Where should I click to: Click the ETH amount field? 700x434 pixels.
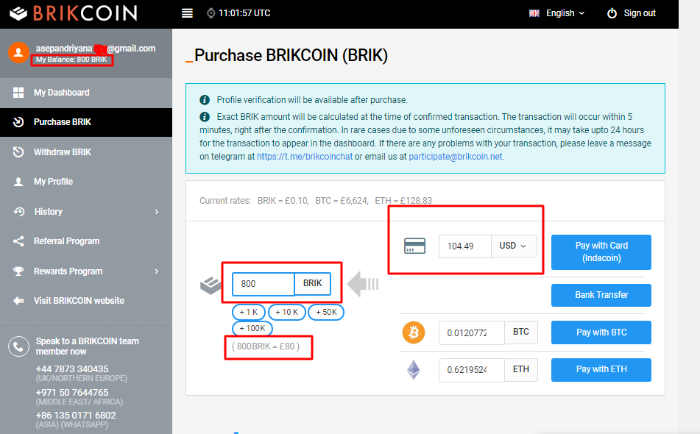pyautogui.click(x=471, y=370)
